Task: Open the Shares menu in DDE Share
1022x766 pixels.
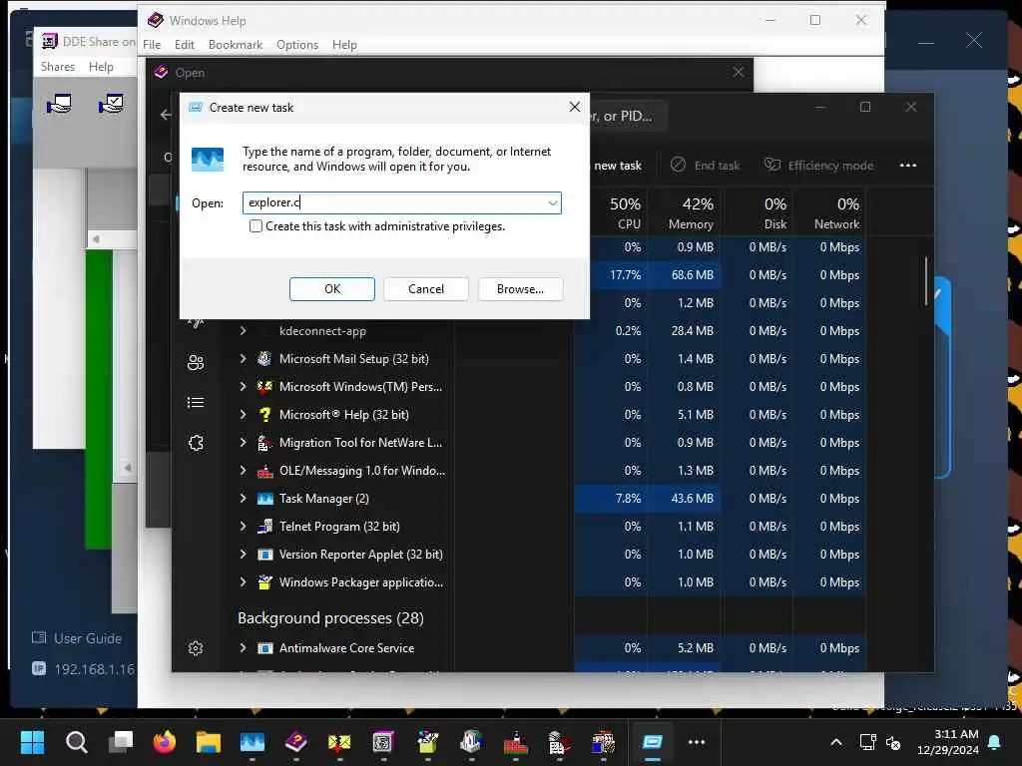Action: point(57,67)
